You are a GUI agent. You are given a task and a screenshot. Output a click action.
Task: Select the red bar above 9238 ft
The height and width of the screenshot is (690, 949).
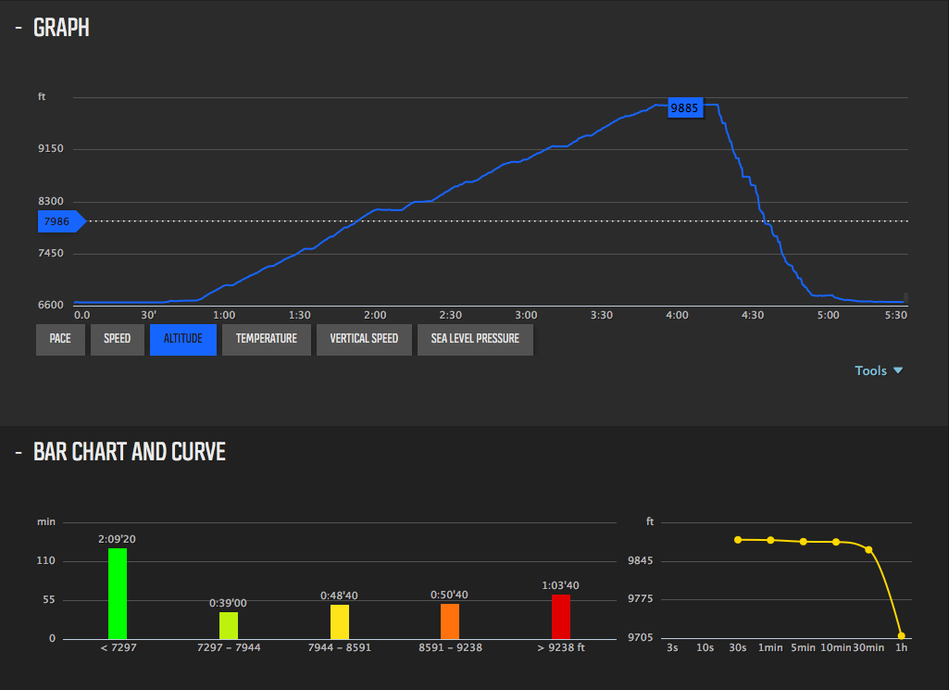[560, 616]
